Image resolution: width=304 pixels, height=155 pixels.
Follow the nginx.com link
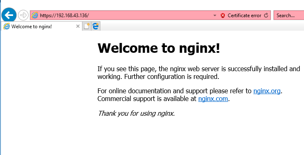pos(213,99)
